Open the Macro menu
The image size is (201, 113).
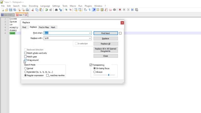pos(73,6)
